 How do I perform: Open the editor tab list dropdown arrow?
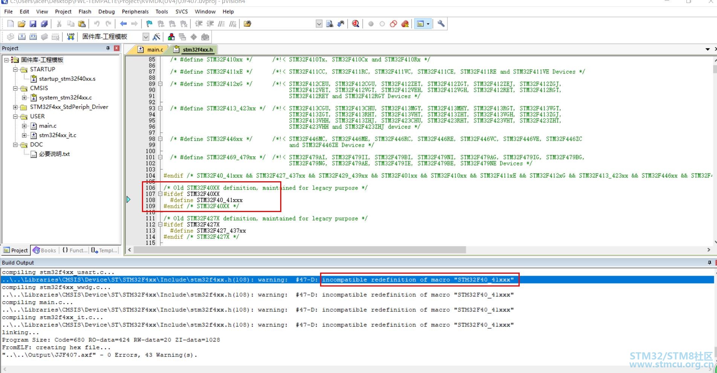(x=708, y=49)
